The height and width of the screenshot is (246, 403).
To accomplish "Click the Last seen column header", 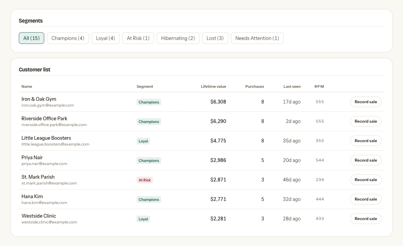I will tap(292, 87).
